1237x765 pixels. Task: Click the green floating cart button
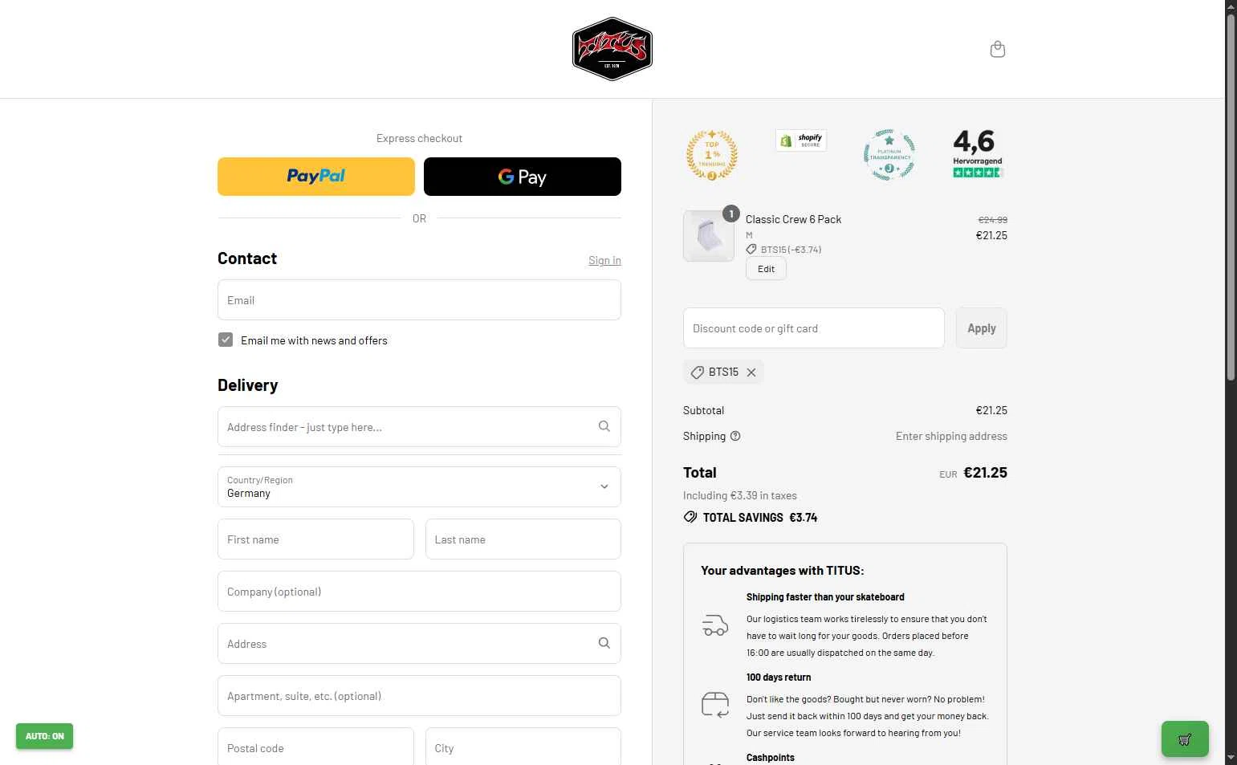(x=1185, y=739)
